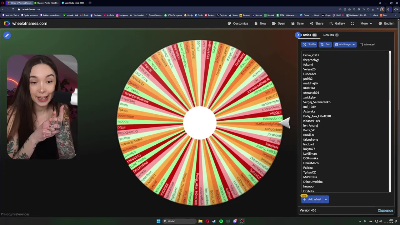This screenshot has height=225, width=400.
Task: Click the entries list scrollbar
Action: tap(390, 77)
